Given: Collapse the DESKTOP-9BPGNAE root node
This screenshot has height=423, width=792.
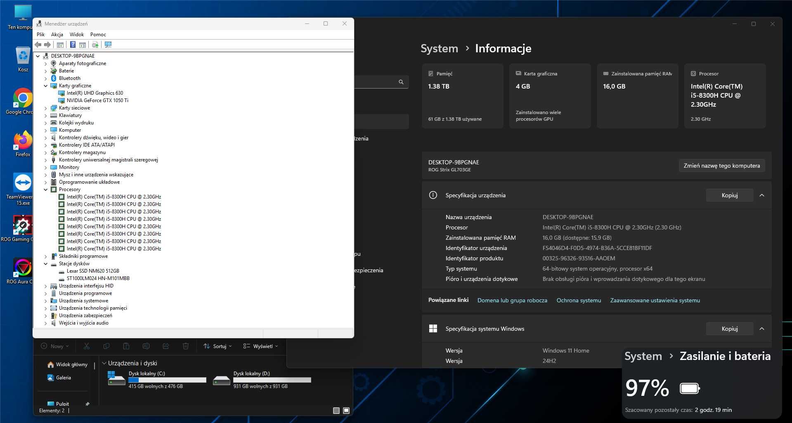Looking at the screenshot, I should [x=38, y=56].
